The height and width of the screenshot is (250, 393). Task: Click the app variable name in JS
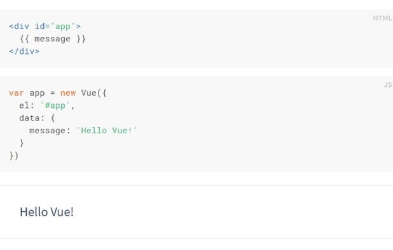(37, 93)
